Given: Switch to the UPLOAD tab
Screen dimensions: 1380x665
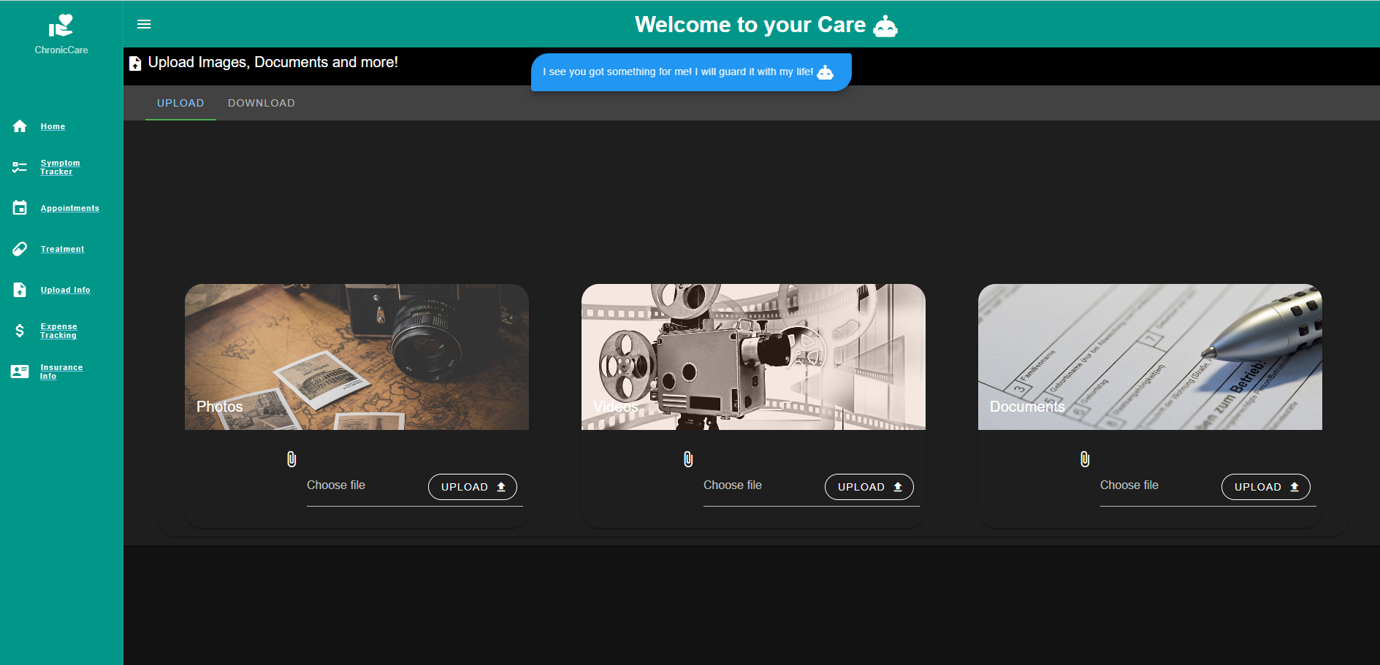Looking at the screenshot, I should pyautogui.click(x=180, y=103).
